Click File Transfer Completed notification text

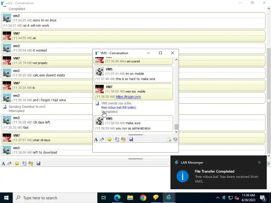214,171
